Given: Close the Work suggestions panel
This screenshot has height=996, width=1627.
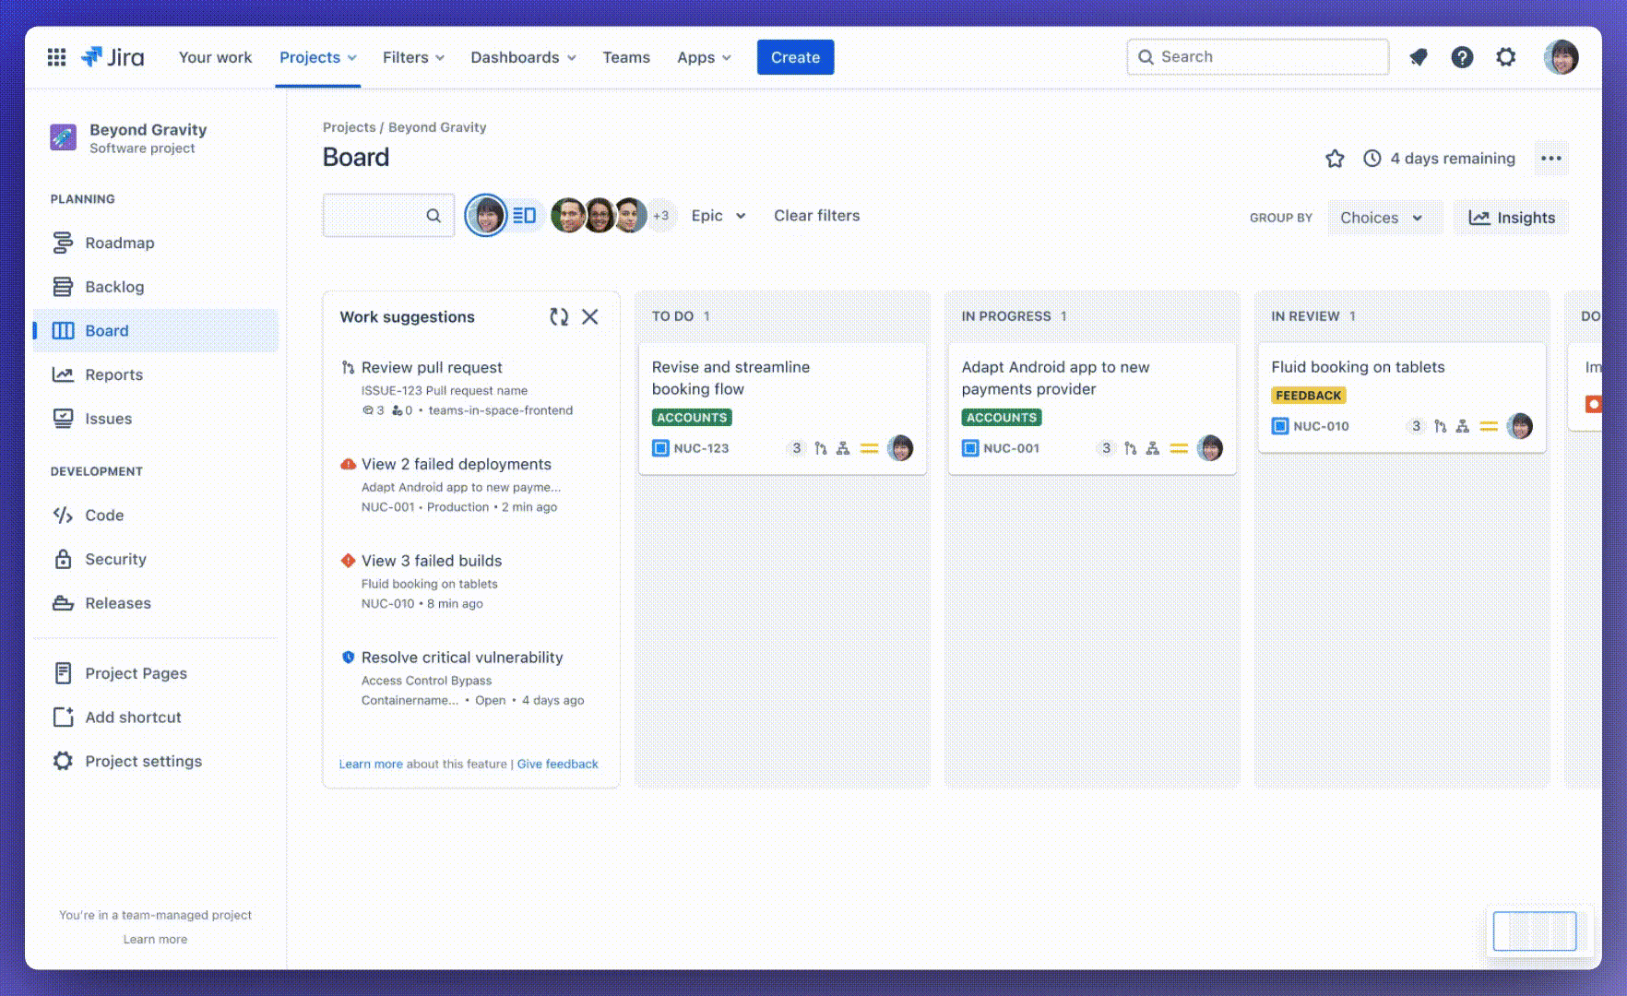Looking at the screenshot, I should point(590,316).
